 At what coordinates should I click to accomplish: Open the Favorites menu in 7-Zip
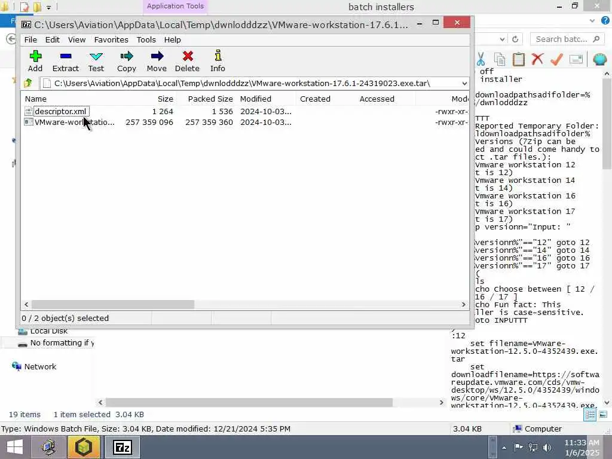tap(111, 40)
